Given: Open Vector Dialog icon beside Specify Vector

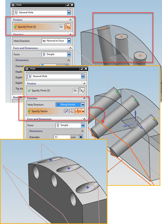Looking at the screenshot, I should coord(72,111).
